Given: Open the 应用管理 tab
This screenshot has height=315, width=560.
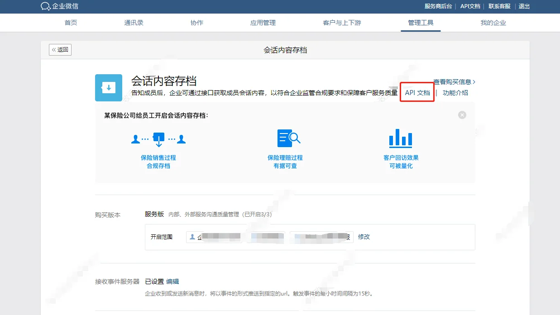Looking at the screenshot, I should pos(263,23).
